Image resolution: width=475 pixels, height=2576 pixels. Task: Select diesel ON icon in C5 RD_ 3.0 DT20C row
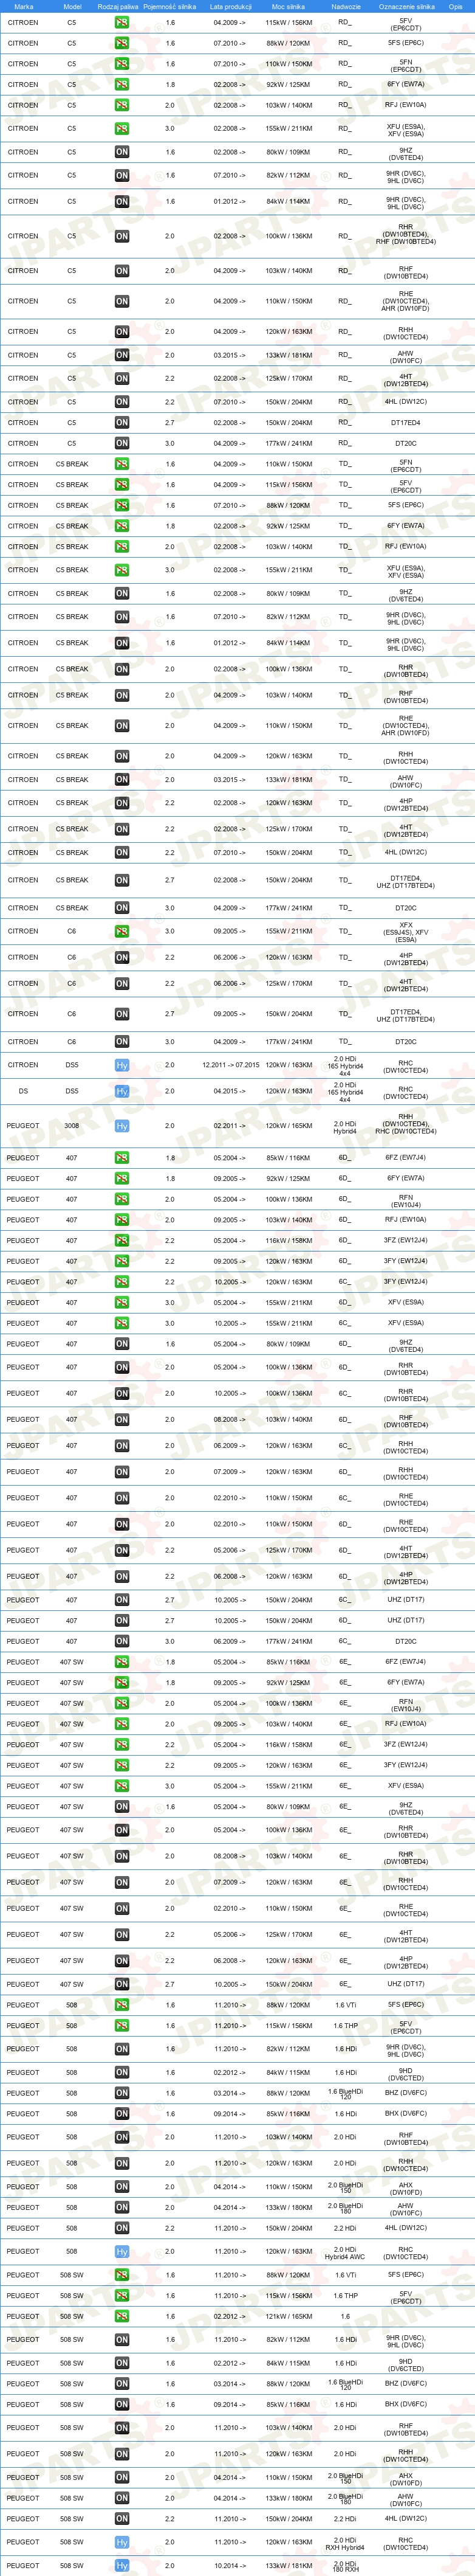tap(121, 444)
